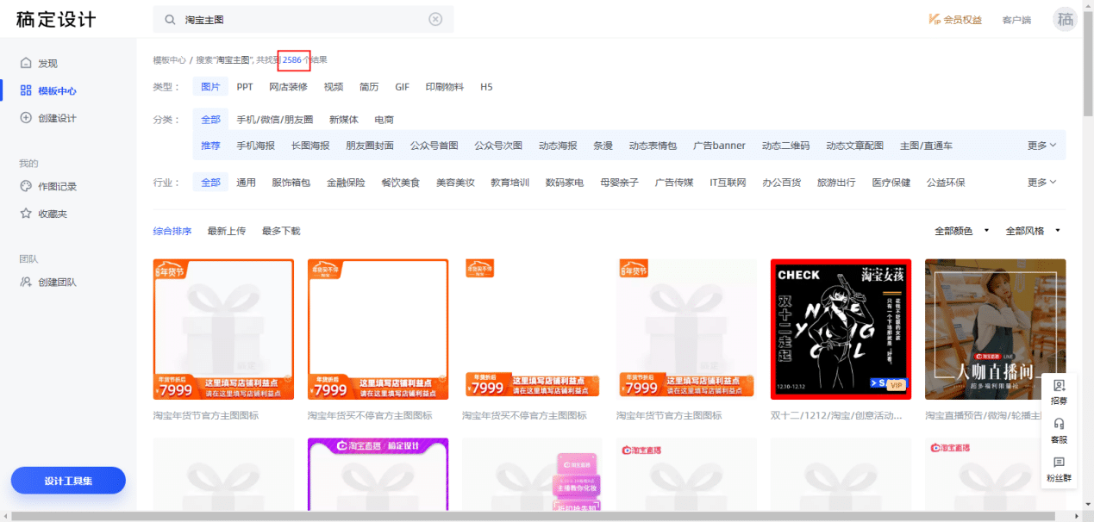Choose the 主图/直通车 subcategory
The height and width of the screenshot is (522, 1094).
tap(926, 146)
